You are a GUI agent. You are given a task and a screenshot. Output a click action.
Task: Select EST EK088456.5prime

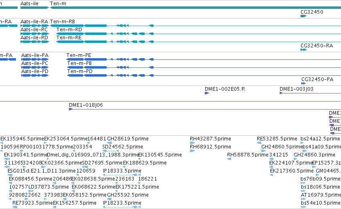[31, 179]
